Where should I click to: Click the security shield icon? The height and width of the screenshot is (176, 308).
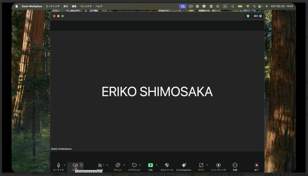tap(247, 16)
